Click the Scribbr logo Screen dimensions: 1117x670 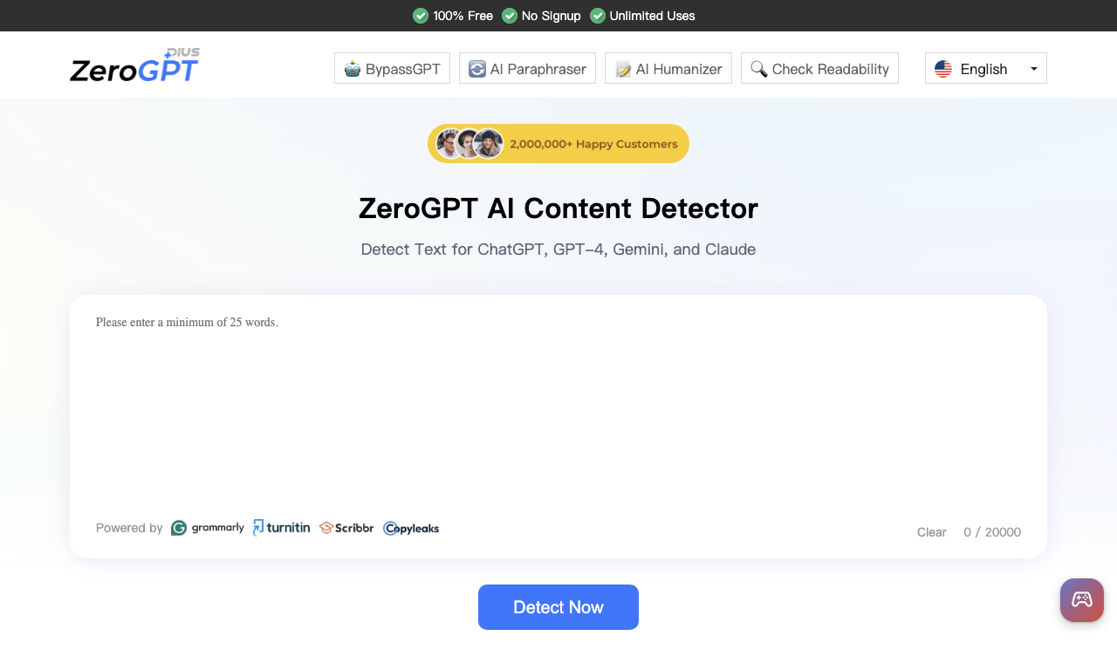(346, 528)
